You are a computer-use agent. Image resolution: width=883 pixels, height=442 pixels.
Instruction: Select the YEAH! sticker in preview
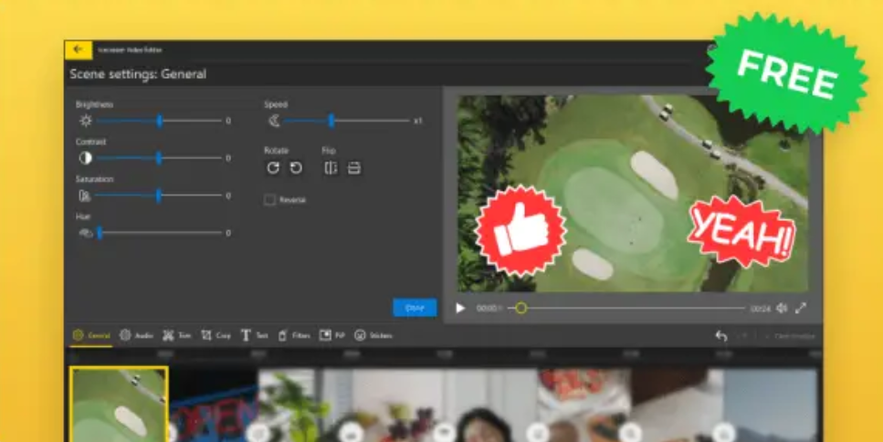point(741,232)
